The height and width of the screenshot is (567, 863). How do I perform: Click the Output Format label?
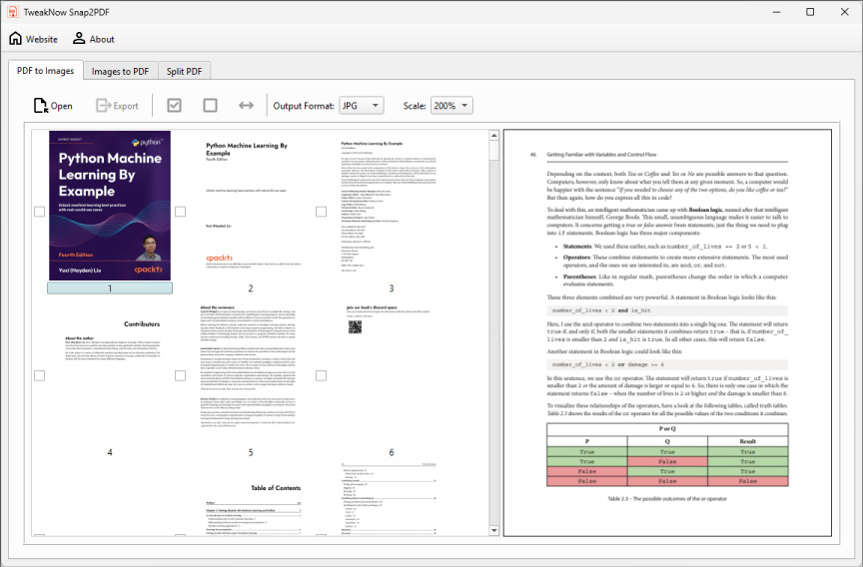click(x=304, y=106)
